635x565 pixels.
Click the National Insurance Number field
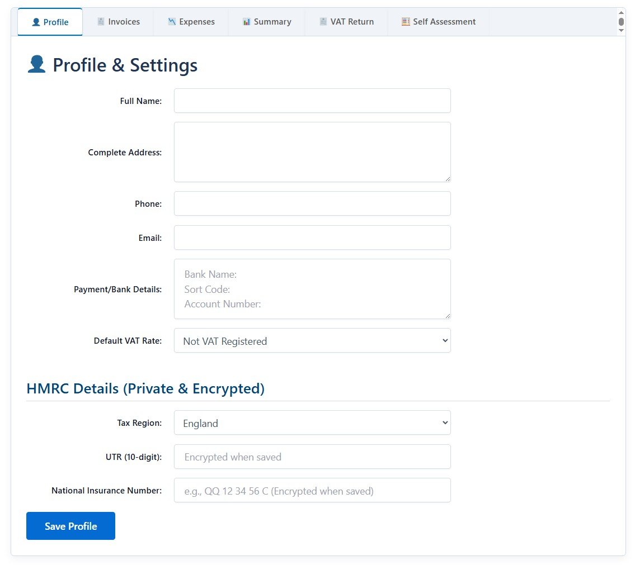312,490
